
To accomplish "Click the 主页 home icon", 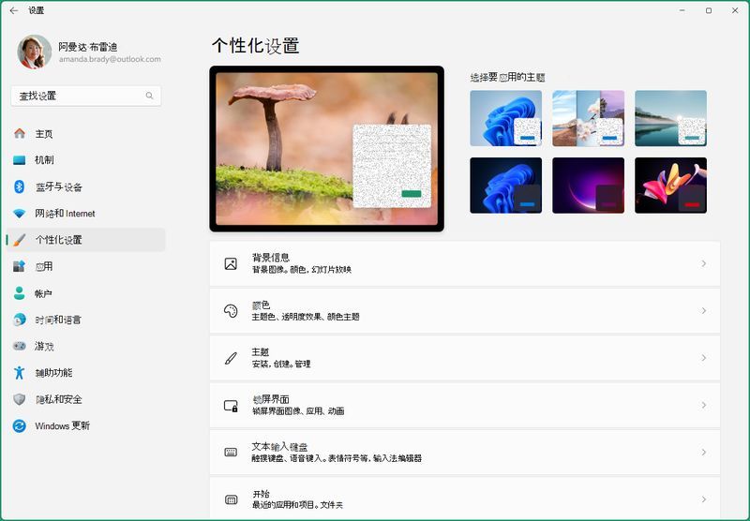I will pyautogui.click(x=19, y=133).
